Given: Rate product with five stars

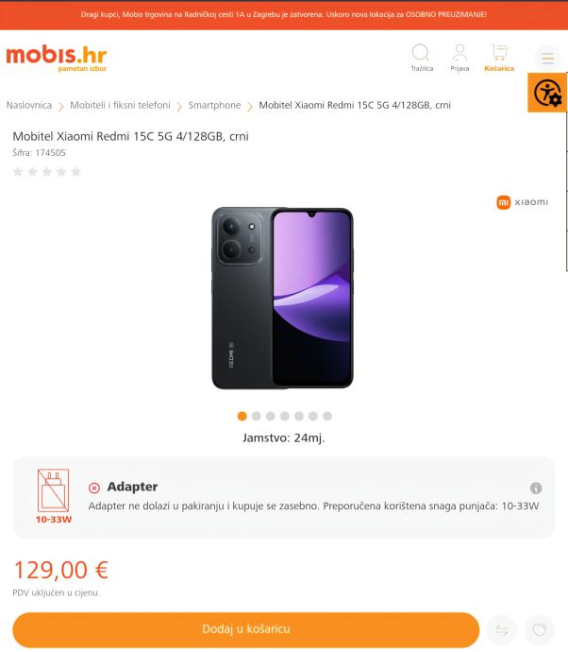Looking at the screenshot, I should (x=76, y=172).
